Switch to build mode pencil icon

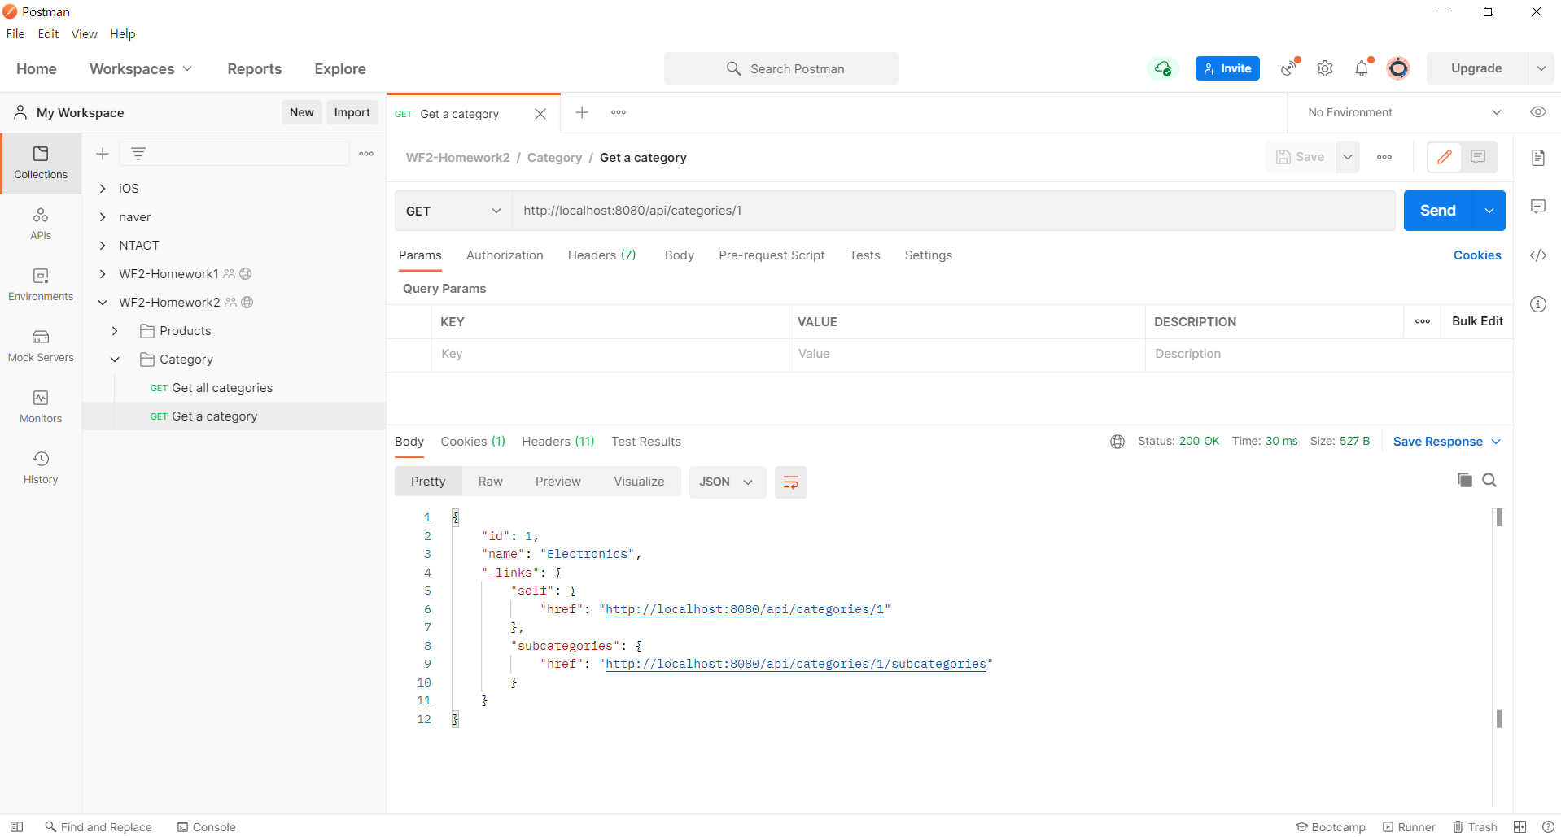tap(1445, 157)
